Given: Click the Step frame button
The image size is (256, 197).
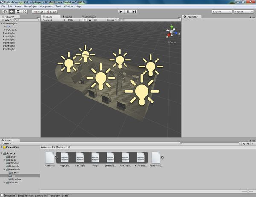Looking at the screenshot, I should tap(134, 12).
